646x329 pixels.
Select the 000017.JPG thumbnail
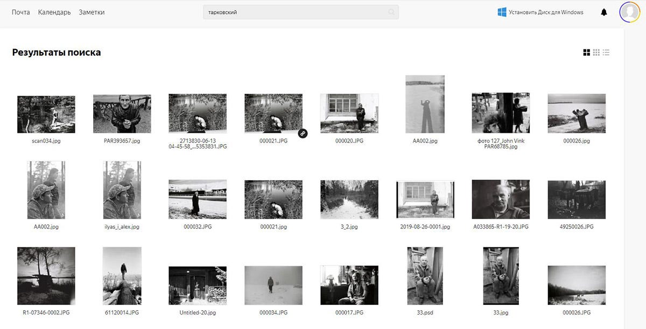(x=349, y=285)
